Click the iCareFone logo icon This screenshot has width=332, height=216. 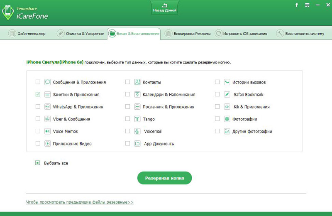tap(8, 13)
